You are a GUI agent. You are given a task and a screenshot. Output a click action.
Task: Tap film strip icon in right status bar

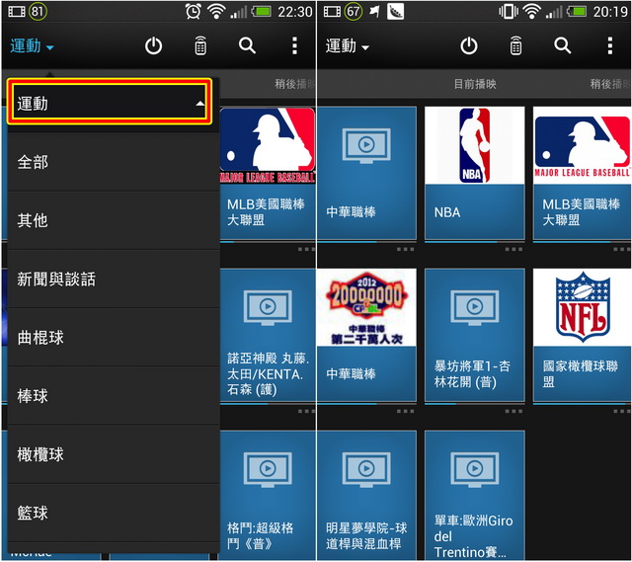(332, 11)
